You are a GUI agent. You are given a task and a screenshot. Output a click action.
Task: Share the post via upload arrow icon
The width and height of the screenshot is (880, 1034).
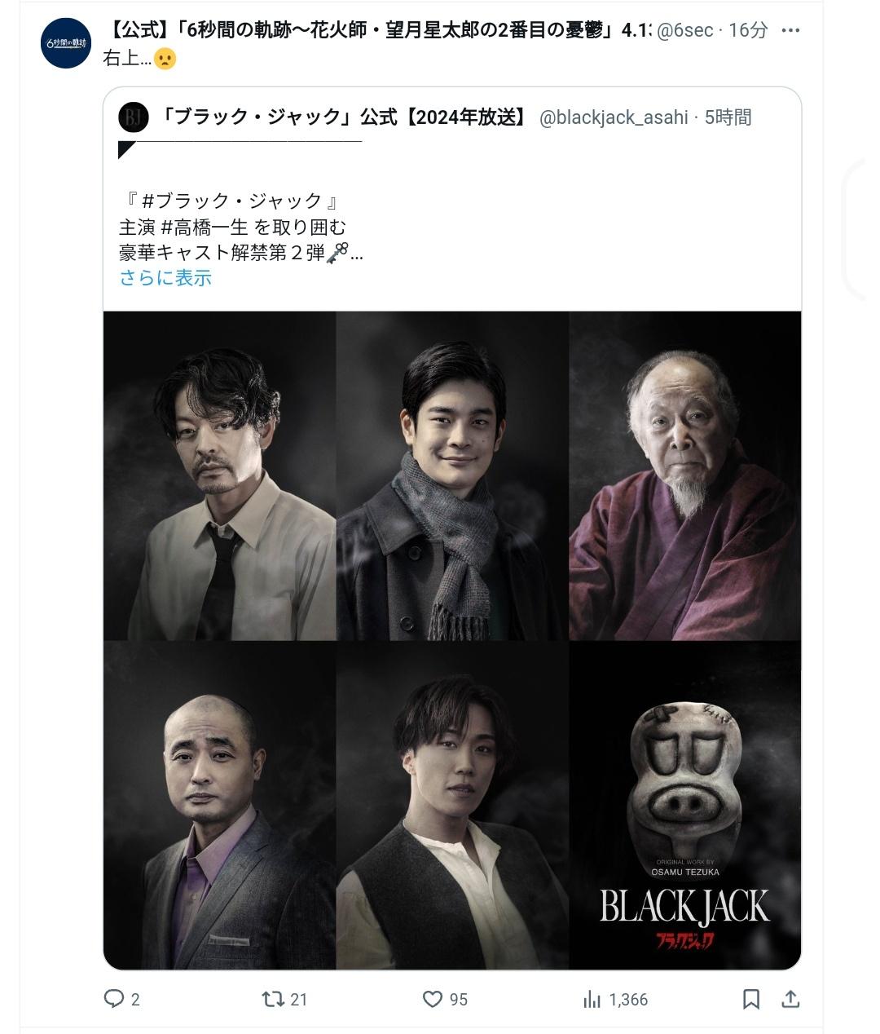[790, 999]
